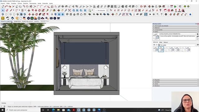Click the Zoom magnifier in second row
Screen dimensions: 199x112
point(66,10)
